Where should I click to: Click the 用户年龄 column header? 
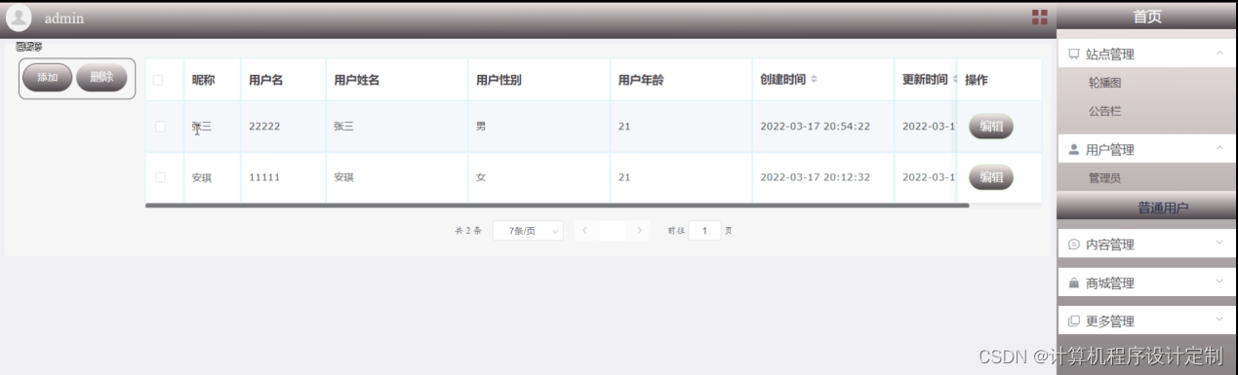pyautogui.click(x=641, y=80)
